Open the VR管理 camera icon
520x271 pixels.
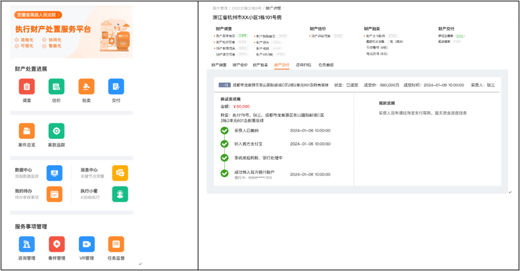(87, 244)
